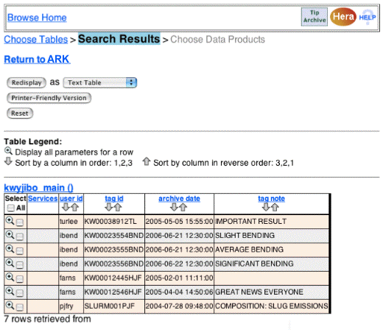Select the SIGNIFICANT BENDING row checkbox
383x330 pixels.
(20, 265)
